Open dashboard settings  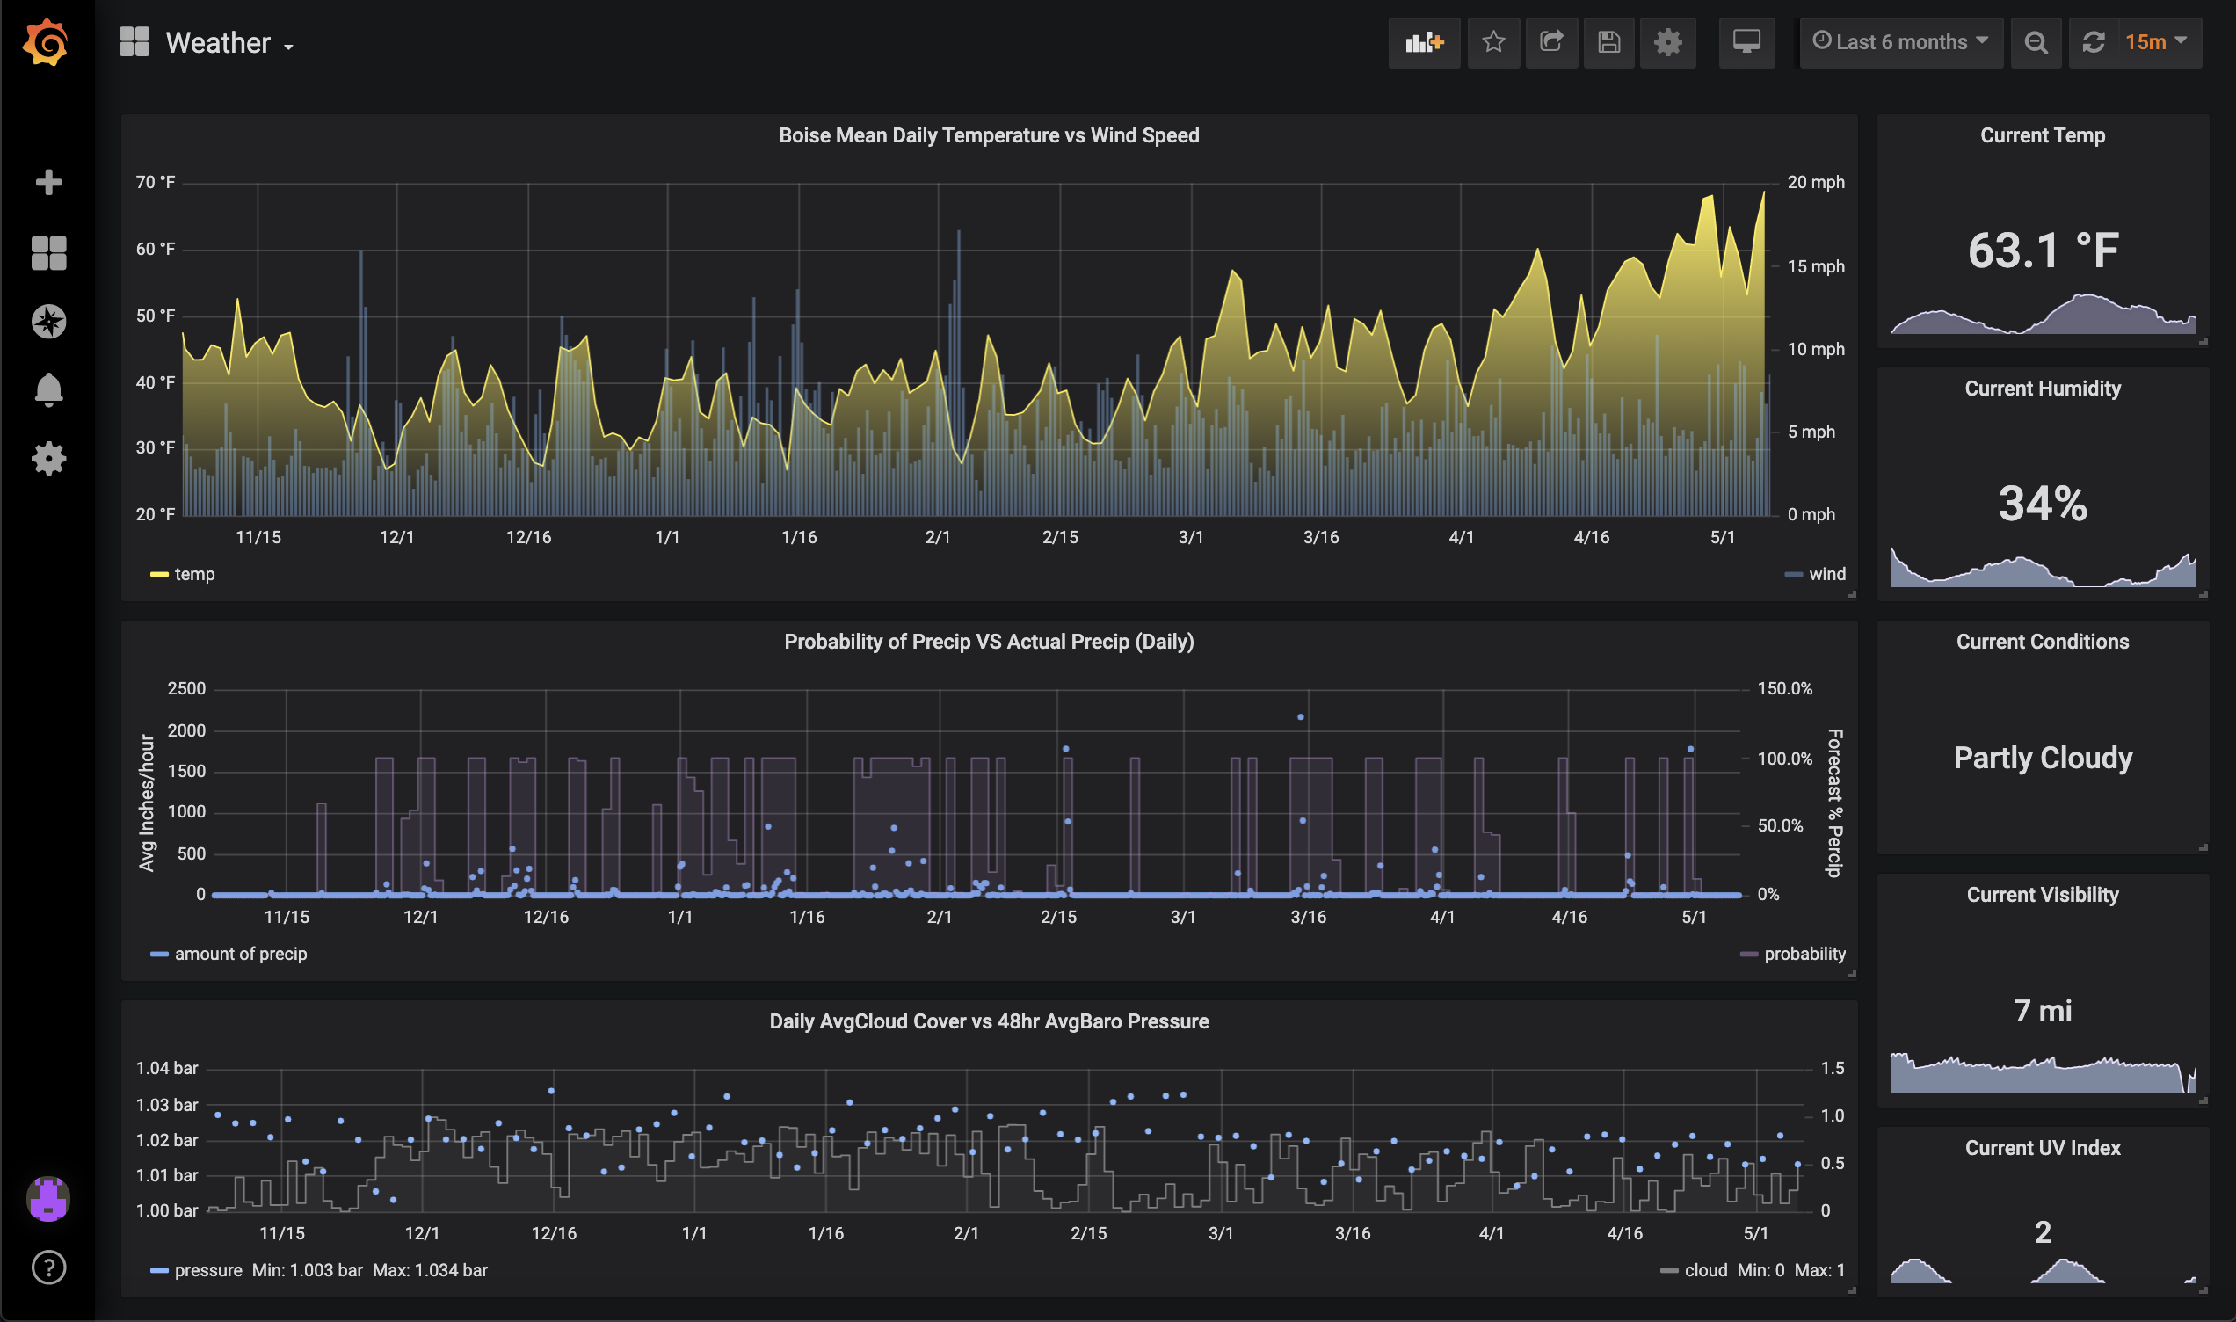point(1667,42)
